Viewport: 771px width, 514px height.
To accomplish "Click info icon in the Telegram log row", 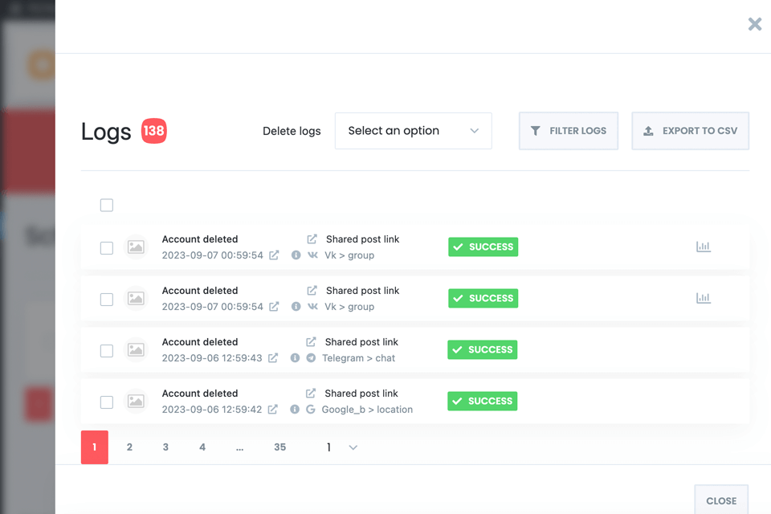I will tap(295, 358).
